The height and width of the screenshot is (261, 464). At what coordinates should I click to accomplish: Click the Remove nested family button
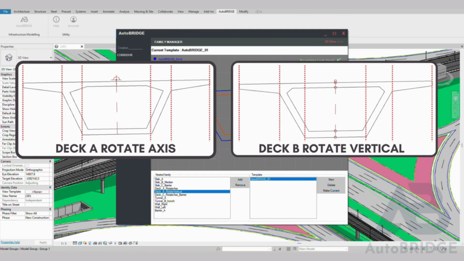(240, 185)
